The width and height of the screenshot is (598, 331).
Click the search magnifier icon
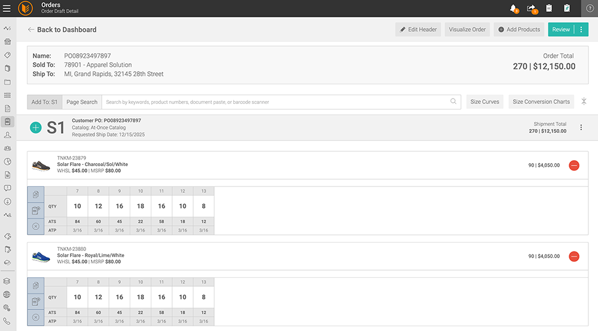pyautogui.click(x=454, y=102)
